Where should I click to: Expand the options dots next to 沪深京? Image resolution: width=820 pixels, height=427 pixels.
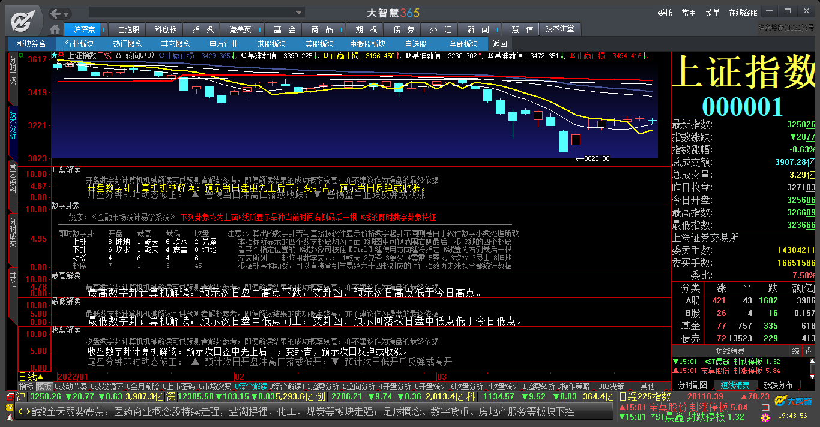tap(105, 29)
